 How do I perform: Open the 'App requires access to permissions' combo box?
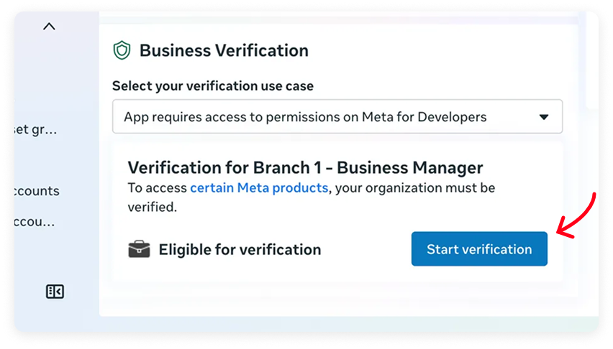(337, 116)
